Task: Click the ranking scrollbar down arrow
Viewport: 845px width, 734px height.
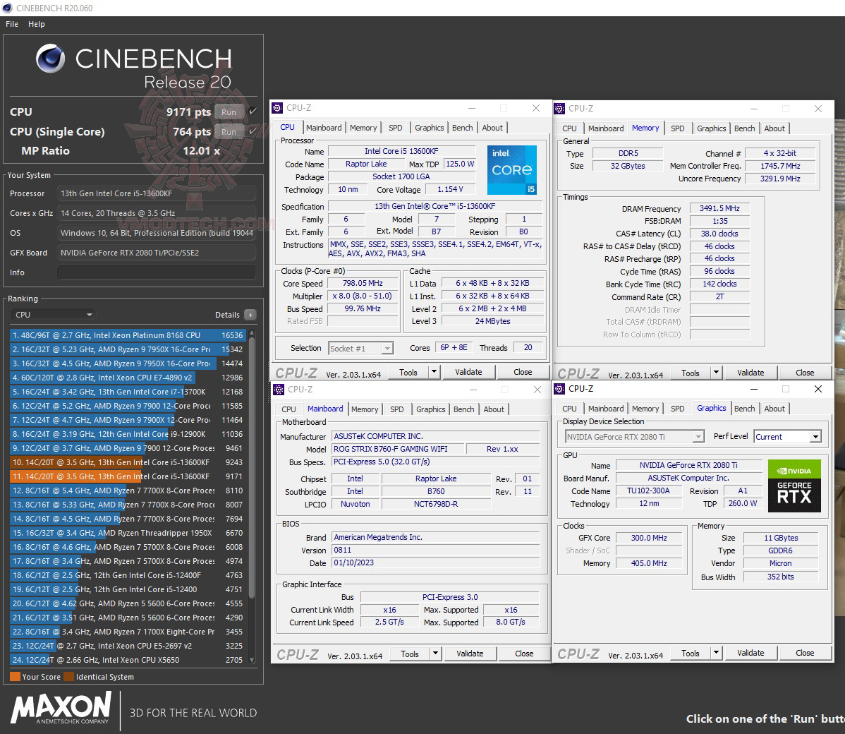Action: (252, 660)
